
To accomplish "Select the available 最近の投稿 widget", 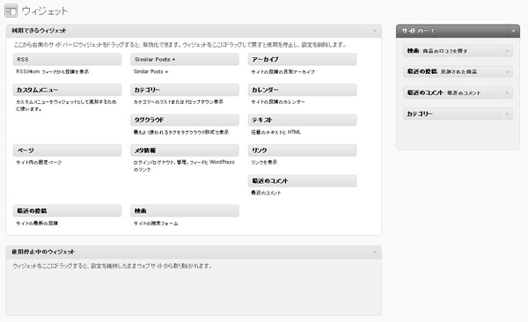I will click(x=68, y=211).
